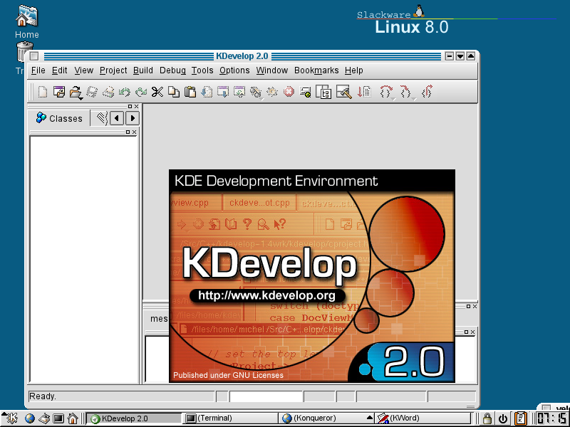Open the File menu

click(x=38, y=70)
